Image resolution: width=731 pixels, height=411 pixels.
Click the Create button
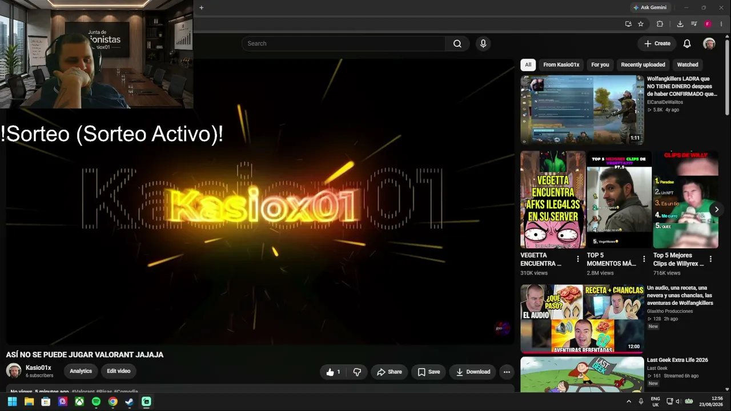[657, 43]
